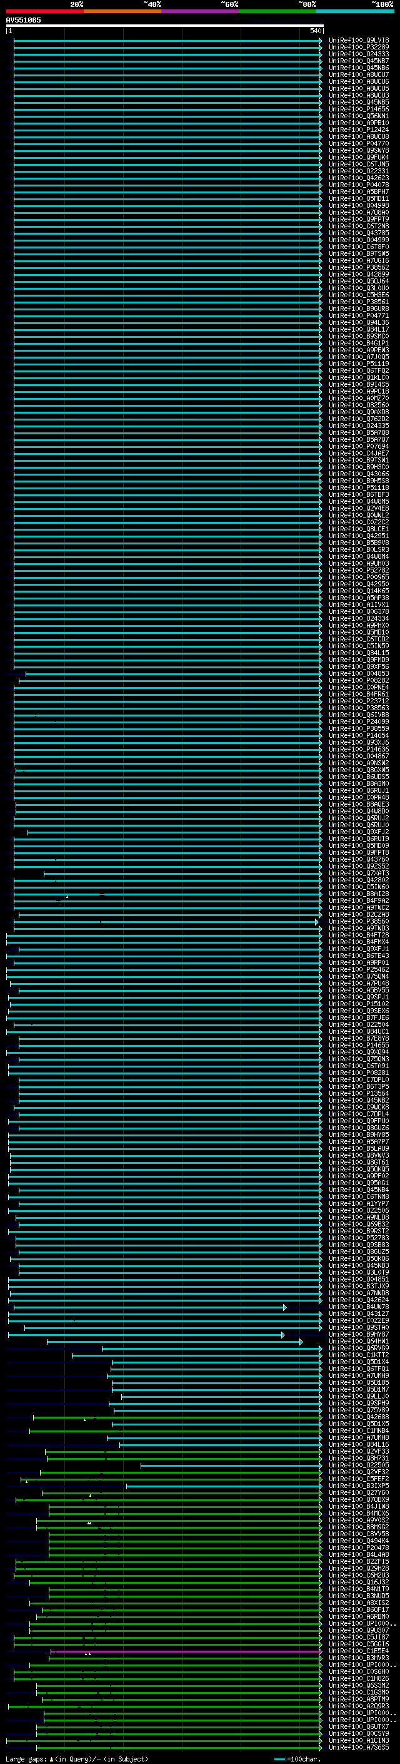
Task: Click the UniRef100_C1E5E4 hit label
Action: (359, 1651)
